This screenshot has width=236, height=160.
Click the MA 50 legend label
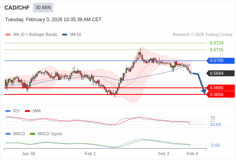[x=76, y=35]
